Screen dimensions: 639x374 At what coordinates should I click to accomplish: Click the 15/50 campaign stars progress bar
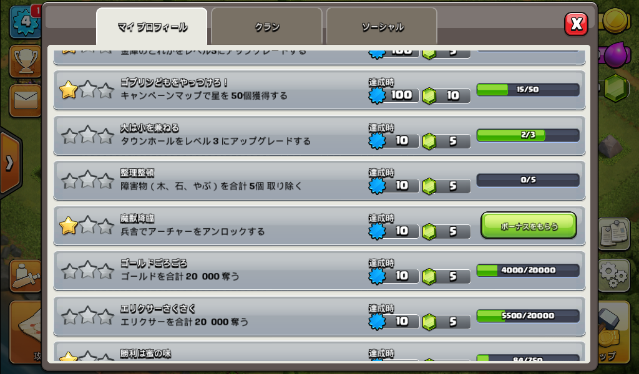528,90
